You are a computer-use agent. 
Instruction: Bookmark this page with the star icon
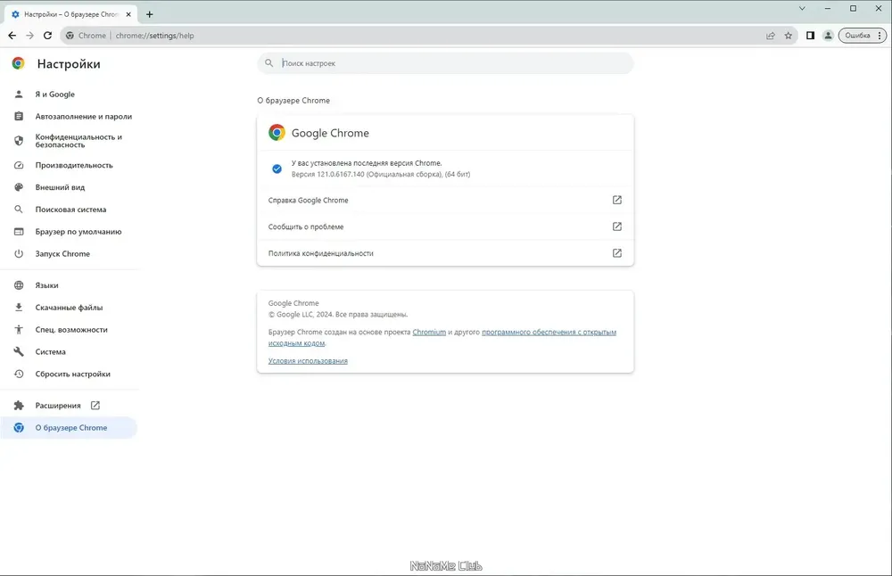pyautogui.click(x=788, y=36)
